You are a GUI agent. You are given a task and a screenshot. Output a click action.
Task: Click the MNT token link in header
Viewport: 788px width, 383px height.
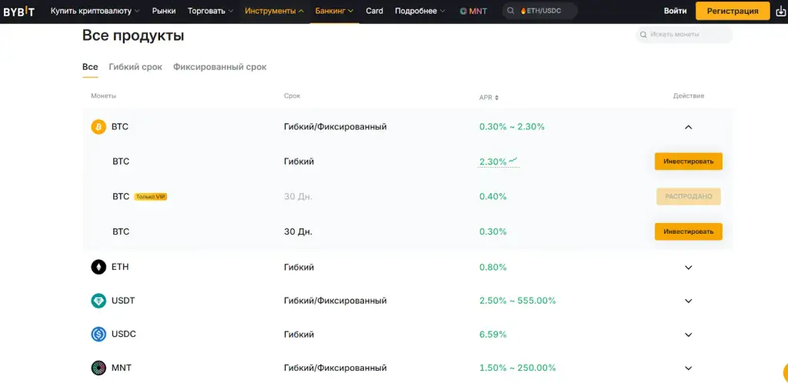point(473,11)
